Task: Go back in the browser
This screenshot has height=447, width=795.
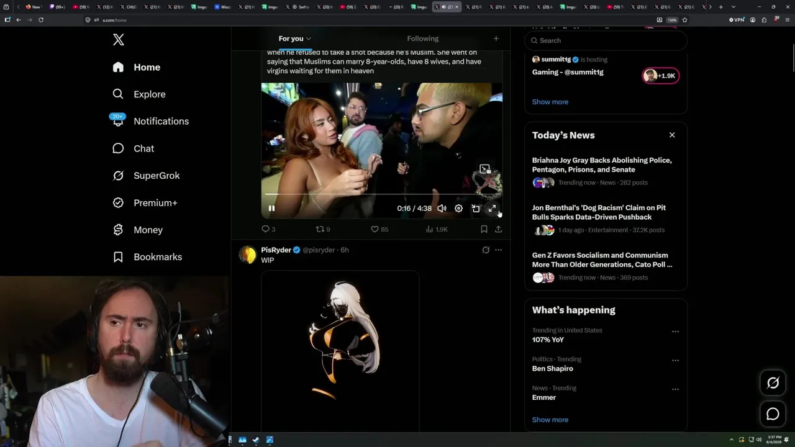Action: [x=19, y=20]
